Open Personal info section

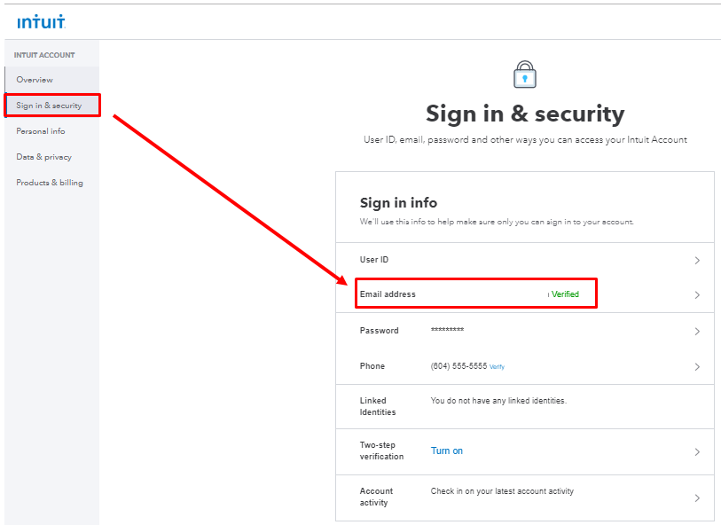(x=41, y=131)
